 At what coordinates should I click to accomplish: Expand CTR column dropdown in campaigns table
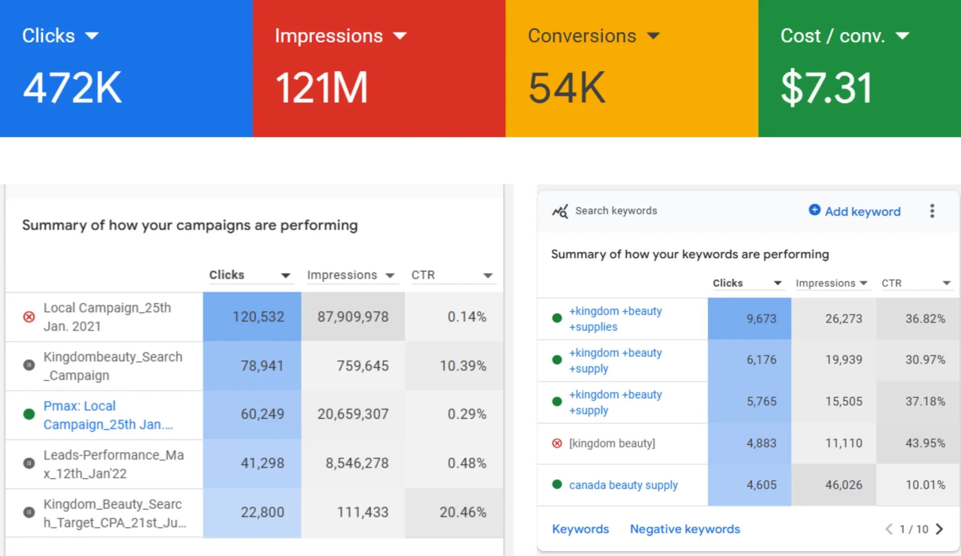[488, 275]
